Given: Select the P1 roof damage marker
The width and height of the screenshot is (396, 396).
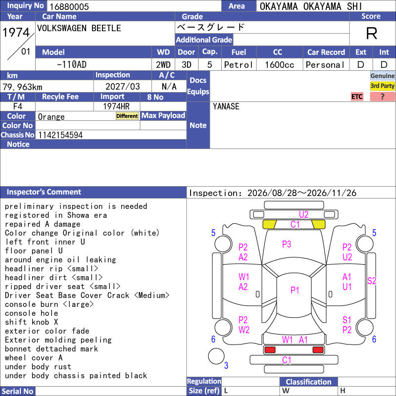Looking at the screenshot, I should pos(295,290).
